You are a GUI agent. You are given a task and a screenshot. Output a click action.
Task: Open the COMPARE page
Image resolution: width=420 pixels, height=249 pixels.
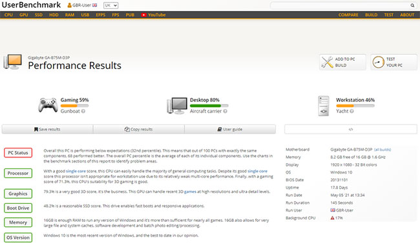tap(348, 15)
